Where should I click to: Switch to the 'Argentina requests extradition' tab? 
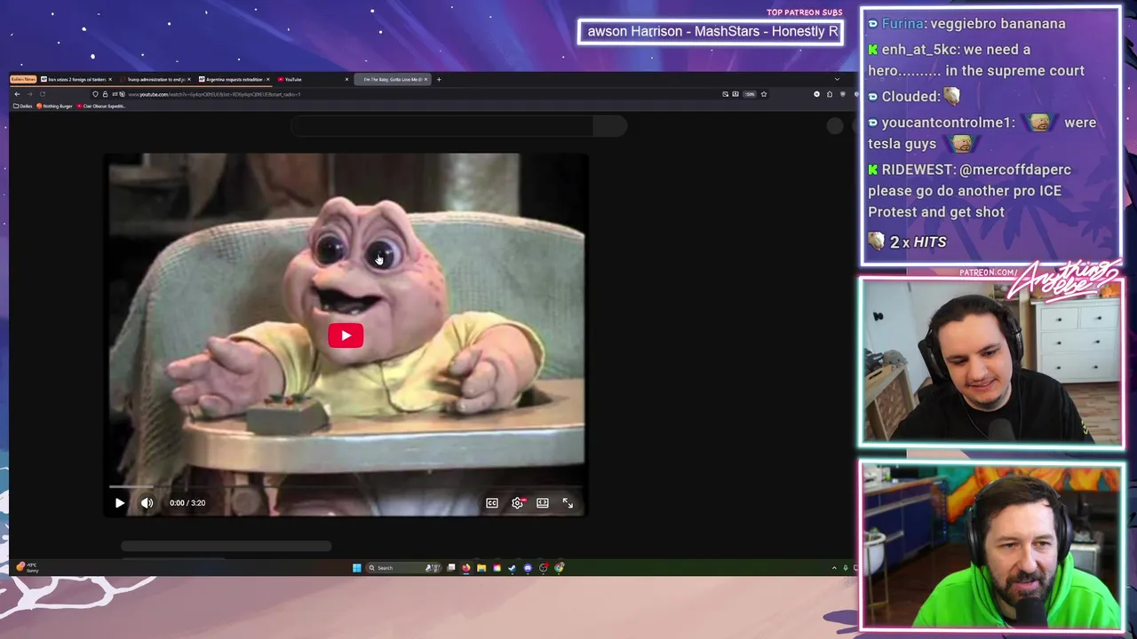pyautogui.click(x=234, y=79)
